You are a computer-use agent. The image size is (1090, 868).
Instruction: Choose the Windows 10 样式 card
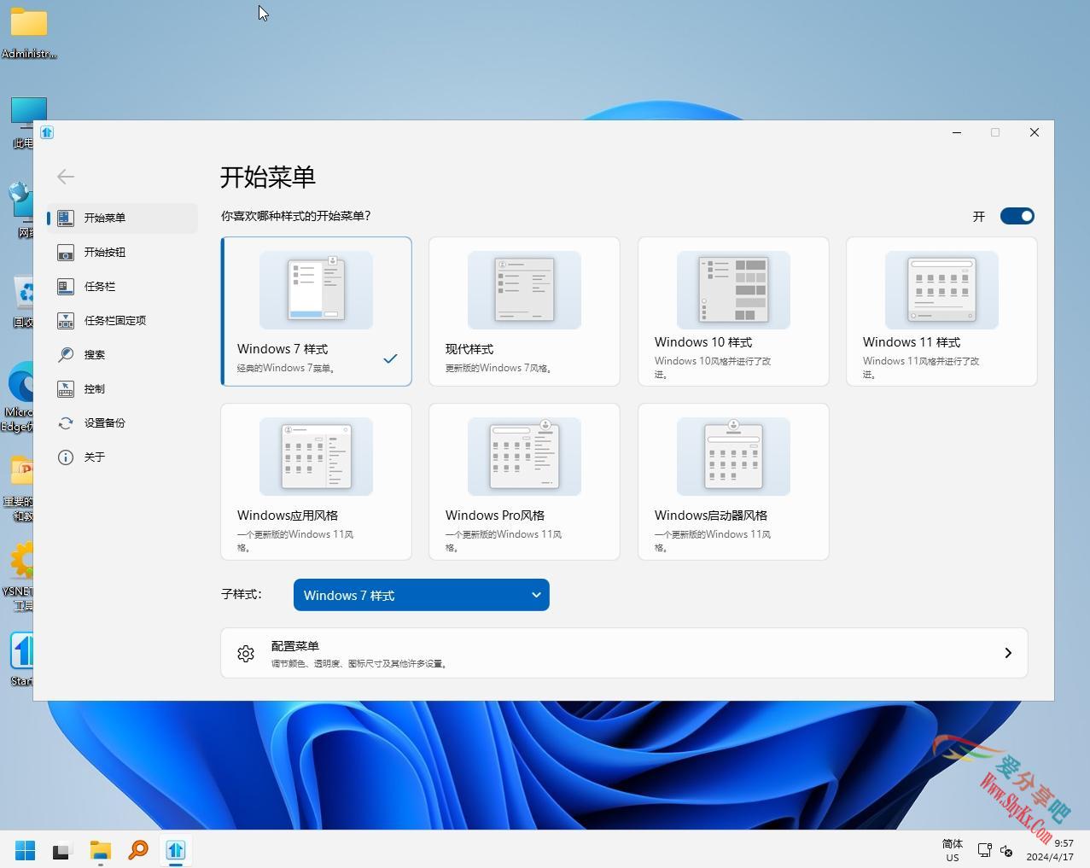(733, 312)
